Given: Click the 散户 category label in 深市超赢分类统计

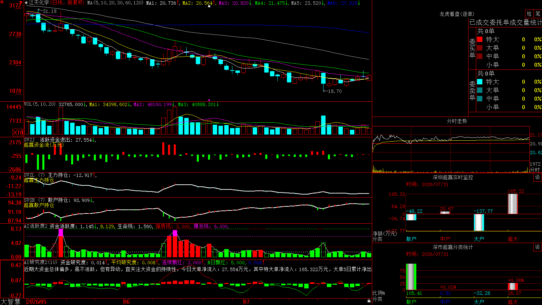Looking at the screenshot, I should click(x=411, y=302).
